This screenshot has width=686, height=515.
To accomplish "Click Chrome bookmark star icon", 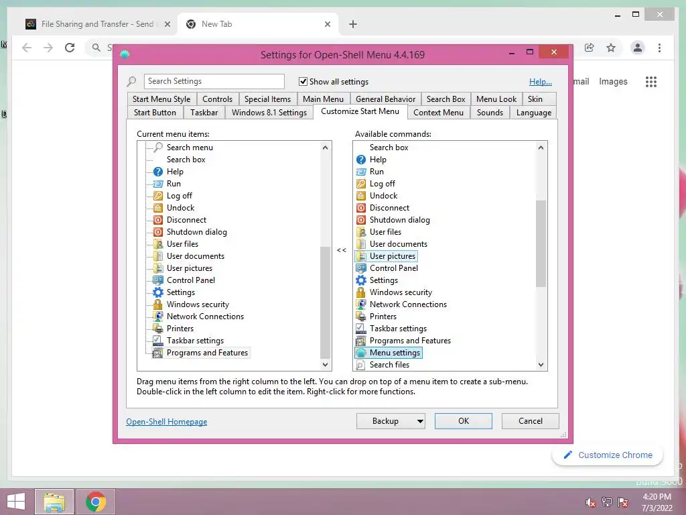I will pos(611,48).
